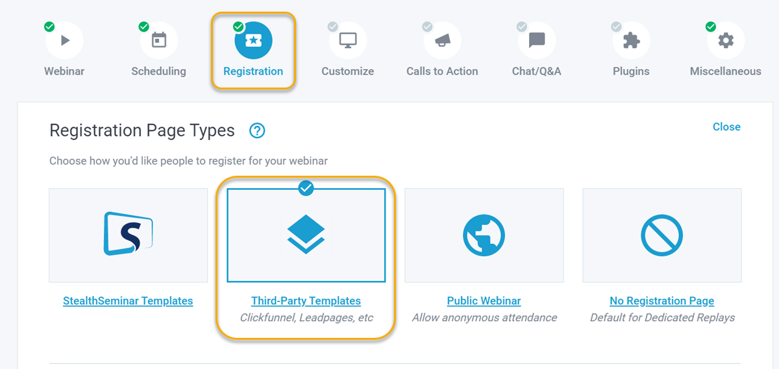Select the Third-Party Templates layers tile
The height and width of the screenshot is (369, 779).
pyautogui.click(x=306, y=235)
